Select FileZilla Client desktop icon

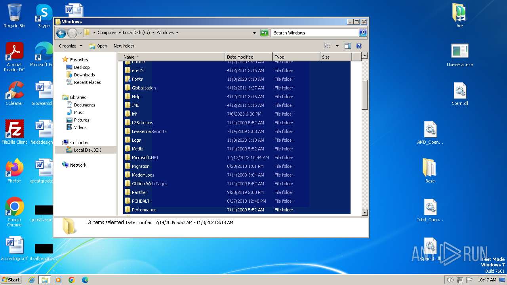pyautogui.click(x=14, y=132)
